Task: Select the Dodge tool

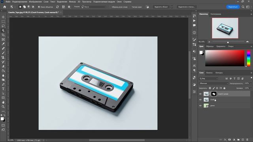Action: click(3, 80)
